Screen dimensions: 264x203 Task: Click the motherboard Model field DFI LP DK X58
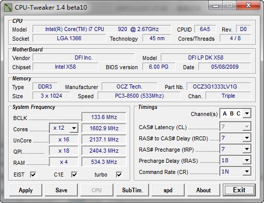[206, 57]
